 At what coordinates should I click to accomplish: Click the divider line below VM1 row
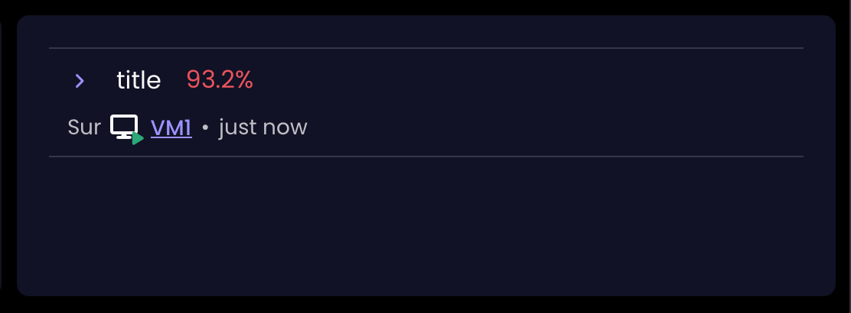coord(426,156)
